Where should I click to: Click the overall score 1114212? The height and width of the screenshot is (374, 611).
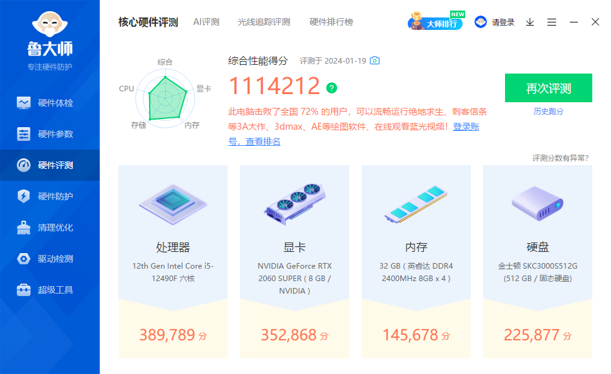pyautogui.click(x=275, y=86)
